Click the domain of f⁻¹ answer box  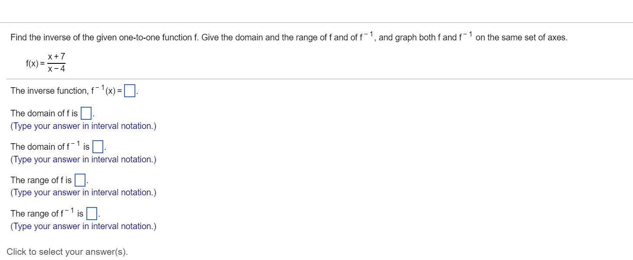97,147
